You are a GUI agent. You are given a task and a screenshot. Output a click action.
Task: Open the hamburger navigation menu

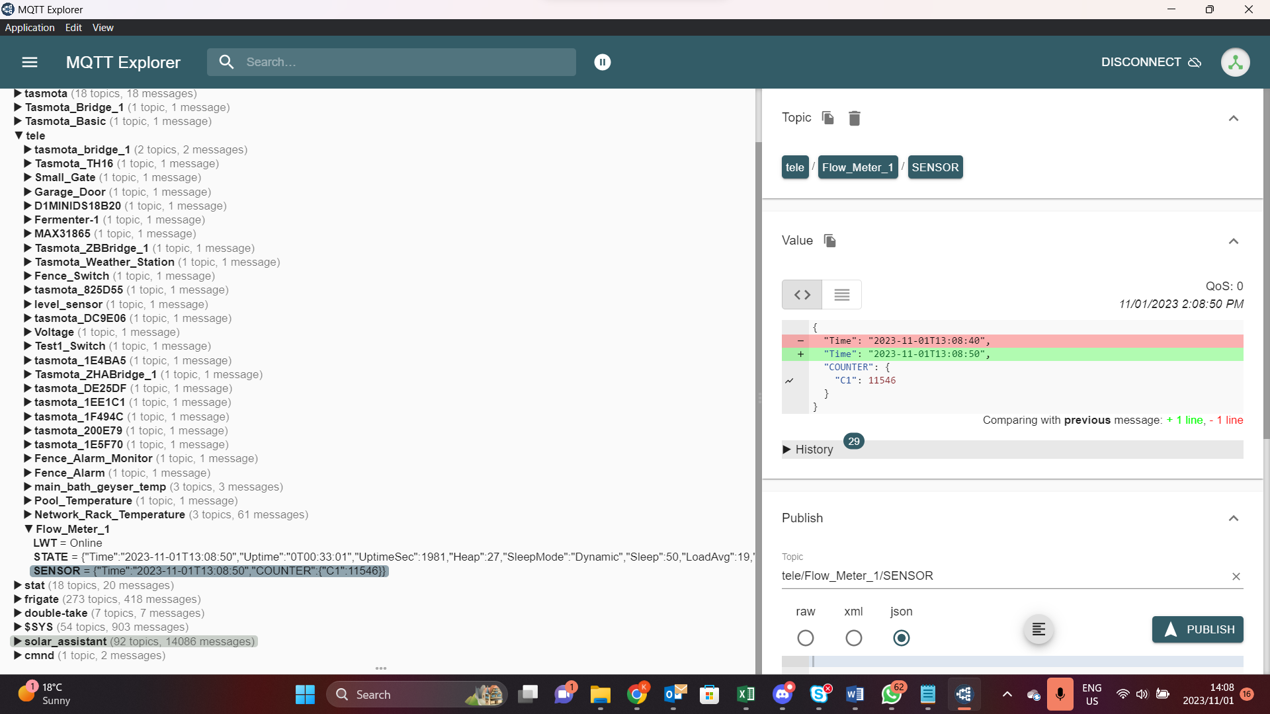click(29, 62)
